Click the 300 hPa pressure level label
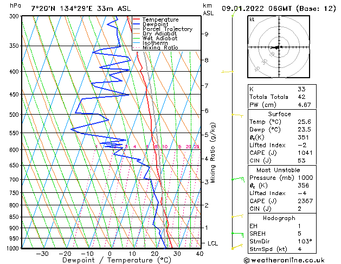 coord(15,16)
